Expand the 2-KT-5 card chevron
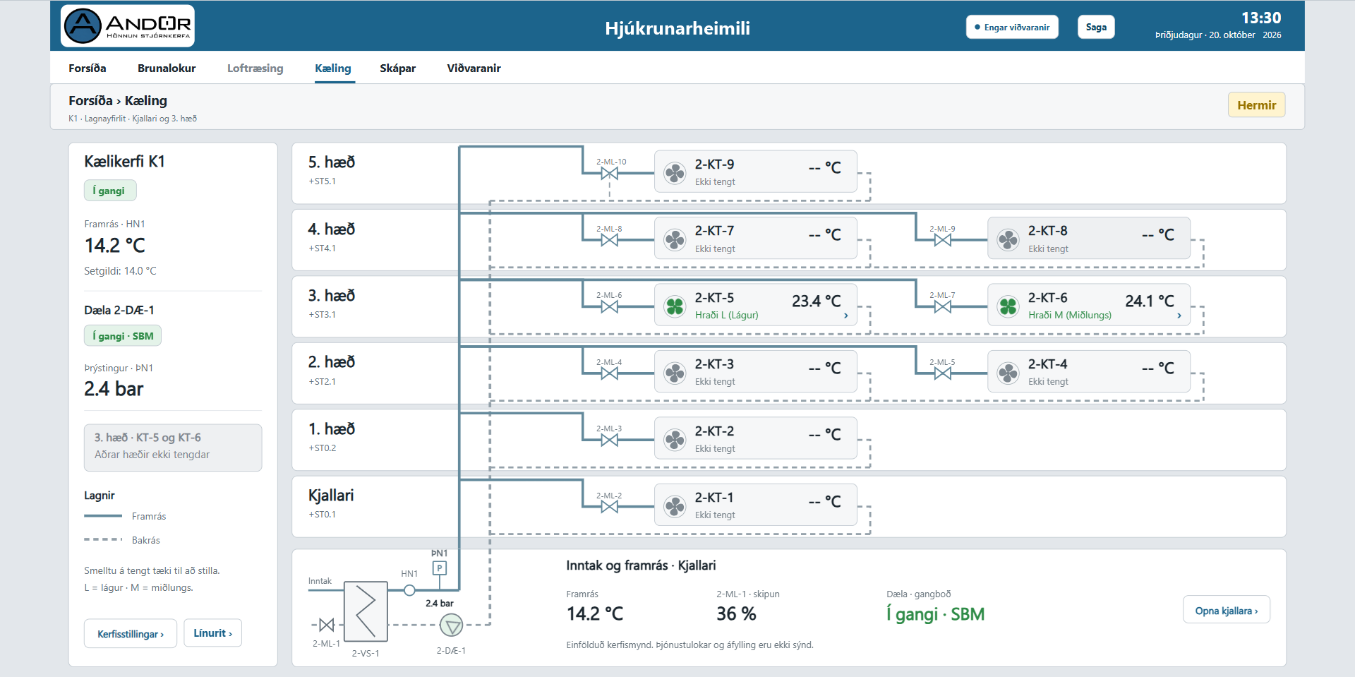Screen dimensions: 1355x677 [x=846, y=316]
